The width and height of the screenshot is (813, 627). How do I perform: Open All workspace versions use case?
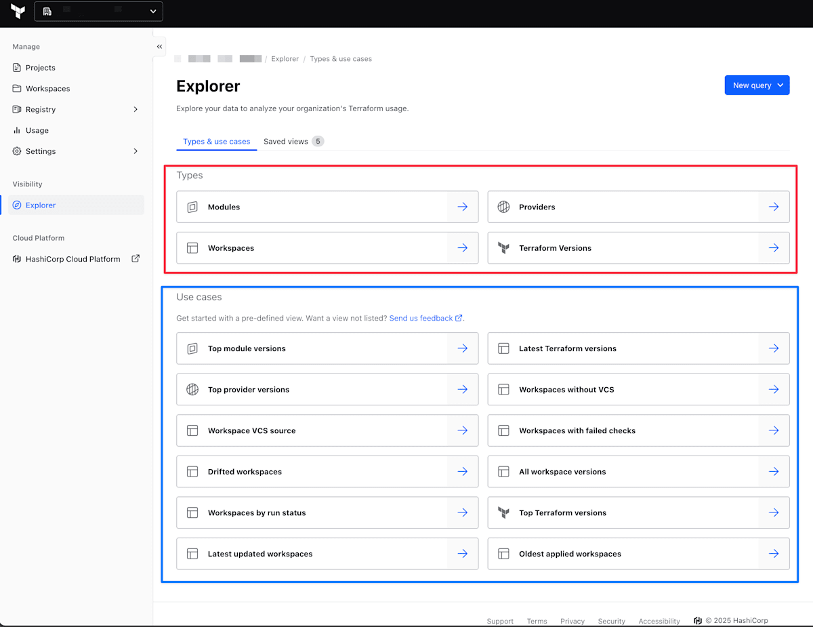point(638,472)
